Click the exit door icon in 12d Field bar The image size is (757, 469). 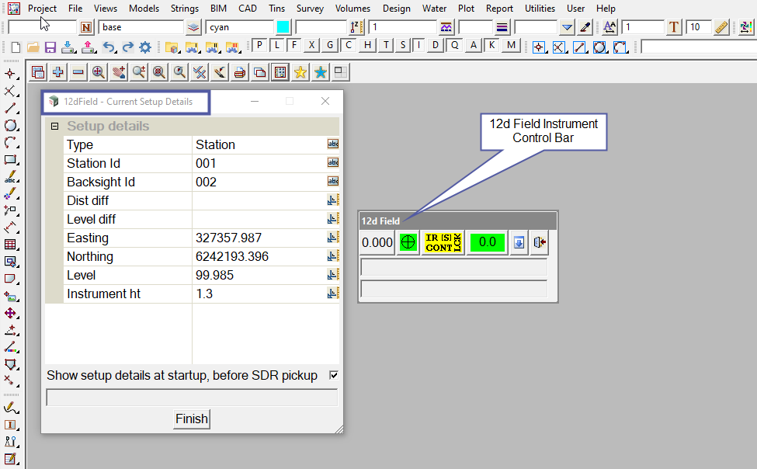coord(540,242)
